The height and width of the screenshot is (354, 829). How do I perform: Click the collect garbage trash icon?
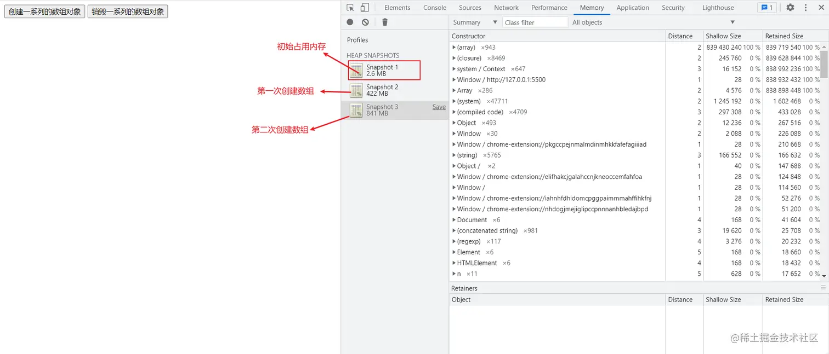click(x=385, y=22)
